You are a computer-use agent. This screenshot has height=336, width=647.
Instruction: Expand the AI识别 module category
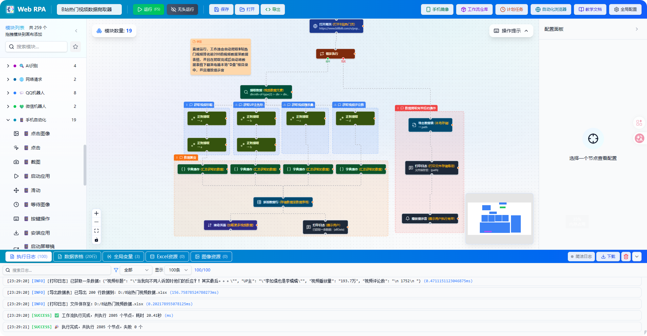tap(8, 66)
